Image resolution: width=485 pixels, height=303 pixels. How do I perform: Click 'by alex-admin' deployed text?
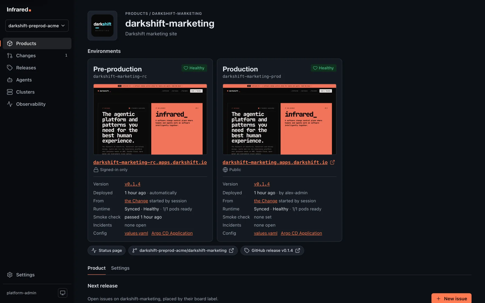click(x=293, y=193)
